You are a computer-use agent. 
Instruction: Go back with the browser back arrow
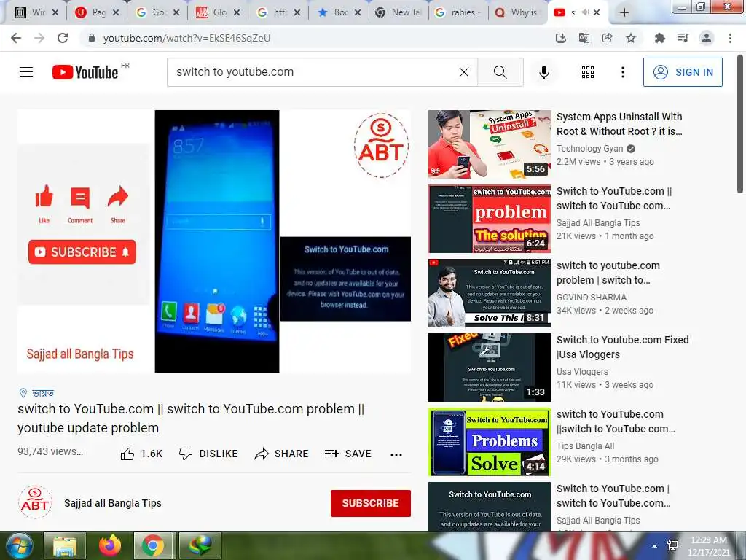[x=16, y=38]
